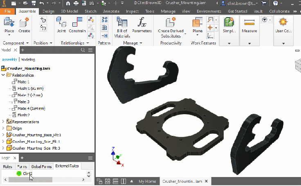Click the Show relationships icon
Screen dimensions: 301x186
click(91, 20)
